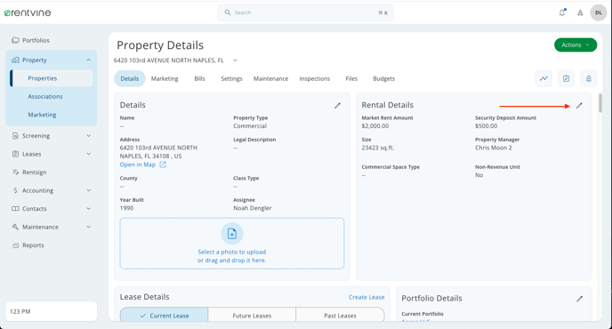Click the photo upload icon

pos(232,234)
